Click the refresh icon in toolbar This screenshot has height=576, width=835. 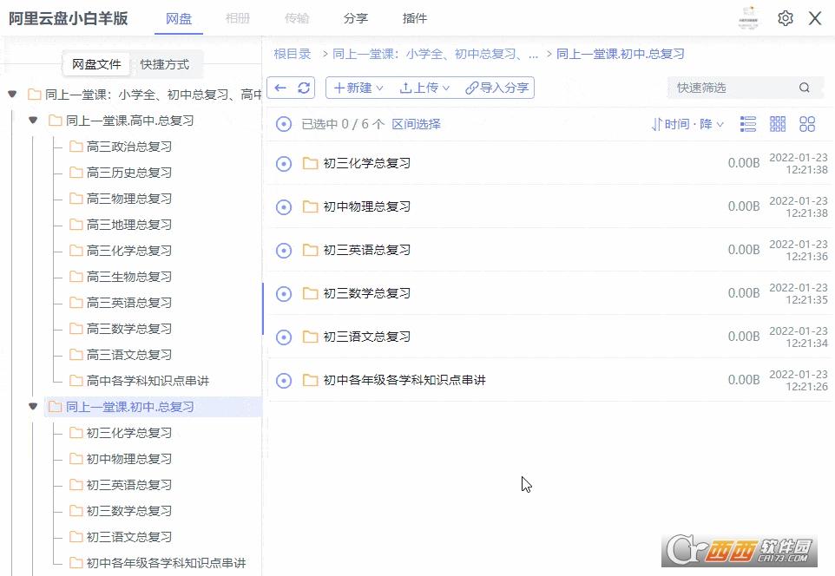pos(304,88)
